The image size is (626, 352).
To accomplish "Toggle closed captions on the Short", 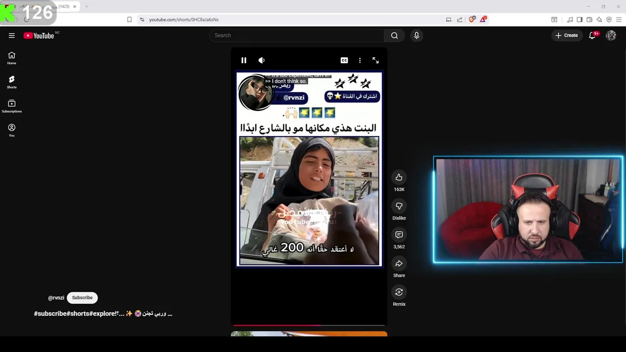I will (344, 60).
